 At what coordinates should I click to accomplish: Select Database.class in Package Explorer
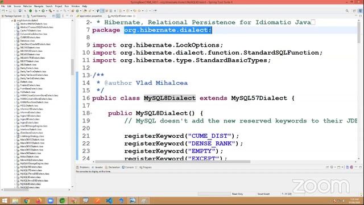click(x=27, y=41)
